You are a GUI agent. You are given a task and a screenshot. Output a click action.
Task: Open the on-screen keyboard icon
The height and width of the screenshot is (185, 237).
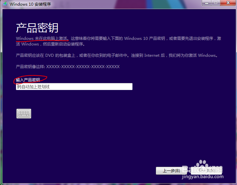(24, 114)
